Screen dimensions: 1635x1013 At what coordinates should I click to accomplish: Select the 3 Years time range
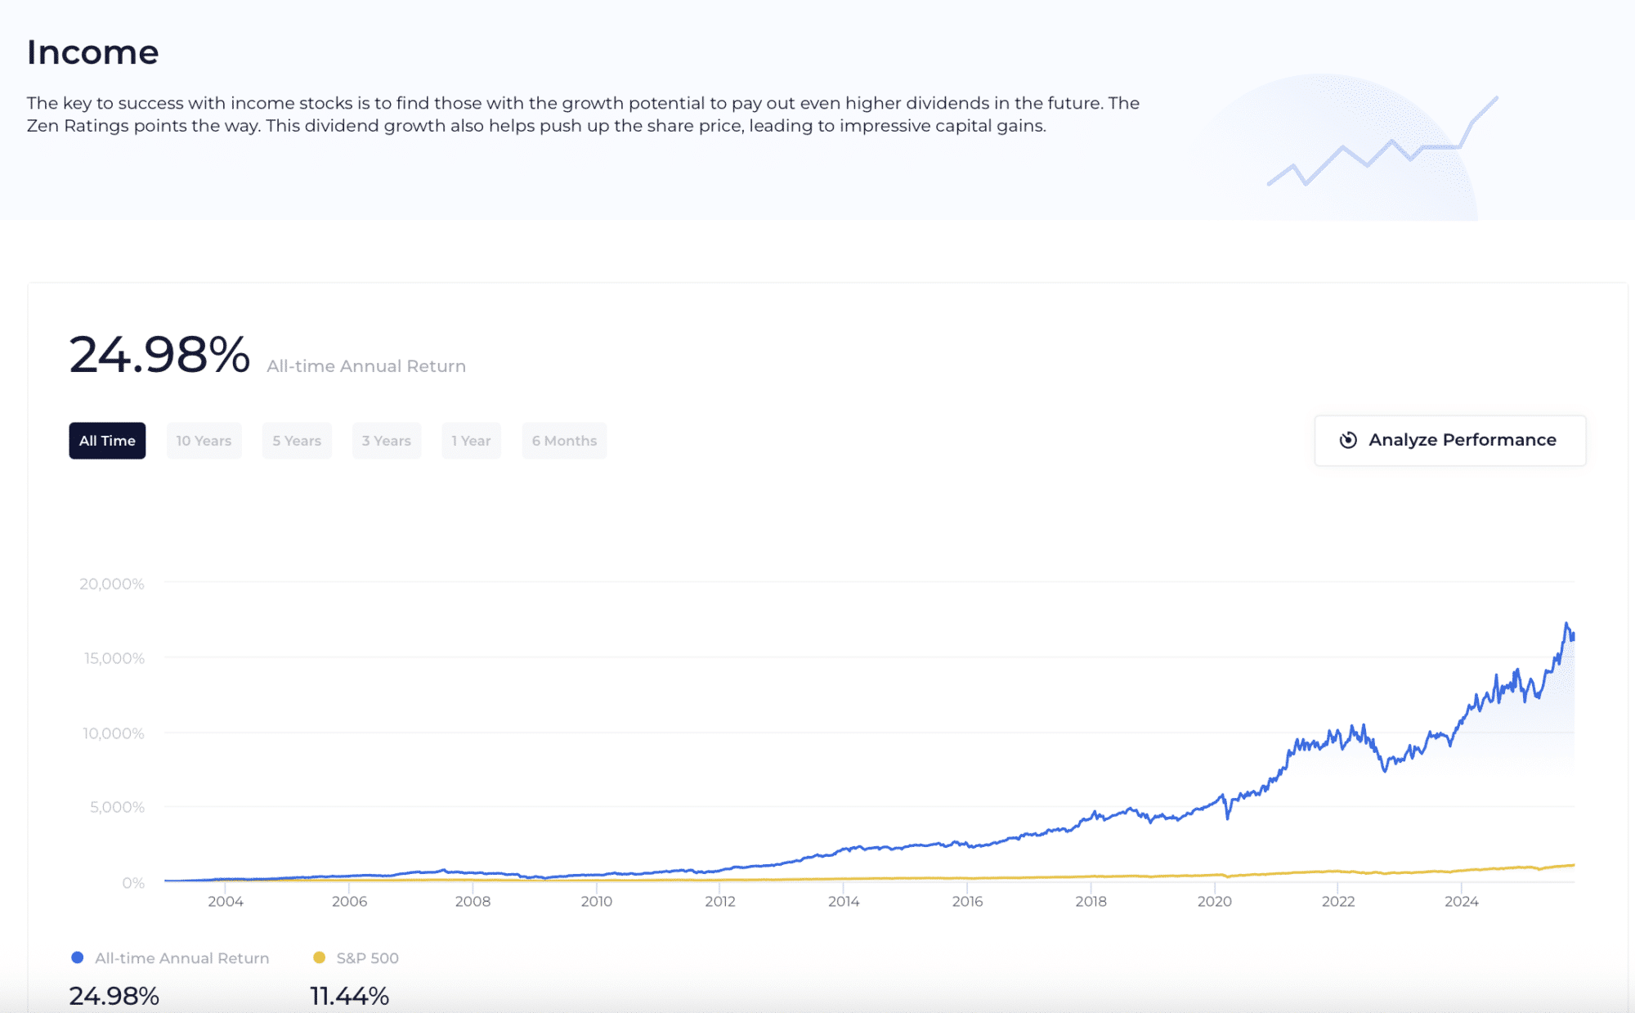387,440
